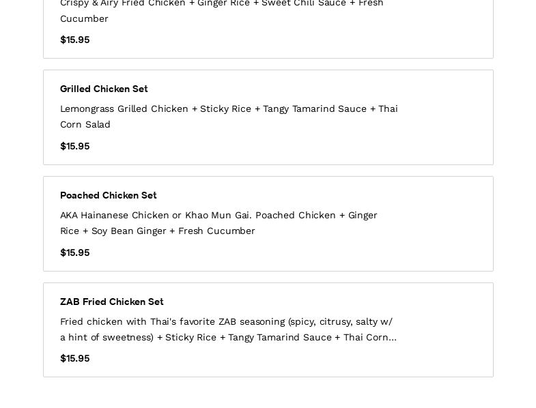
Task: Click the "Rice + Soy Bean Ginger" line
Action: (158, 231)
